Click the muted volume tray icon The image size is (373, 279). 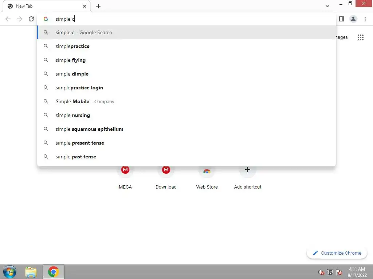321,272
